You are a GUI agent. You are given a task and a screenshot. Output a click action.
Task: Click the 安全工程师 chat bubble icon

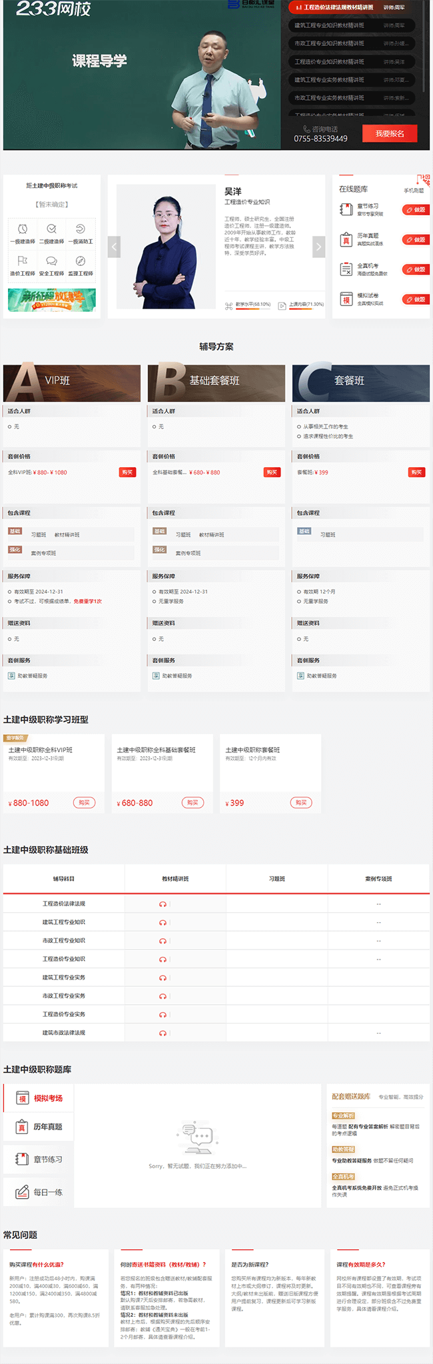click(x=51, y=261)
